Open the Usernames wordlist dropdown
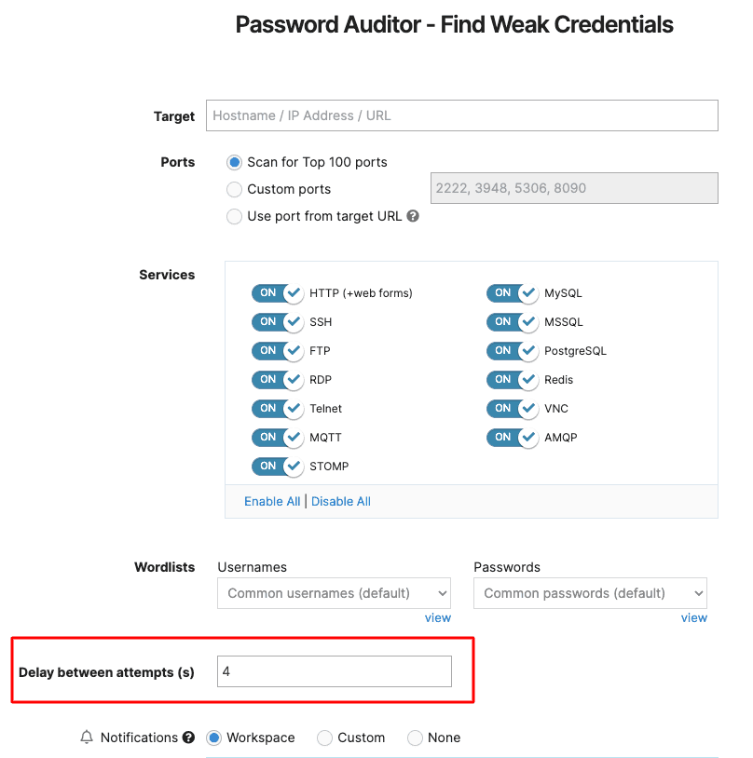This screenshot has height=758, width=753. click(334, 592)
